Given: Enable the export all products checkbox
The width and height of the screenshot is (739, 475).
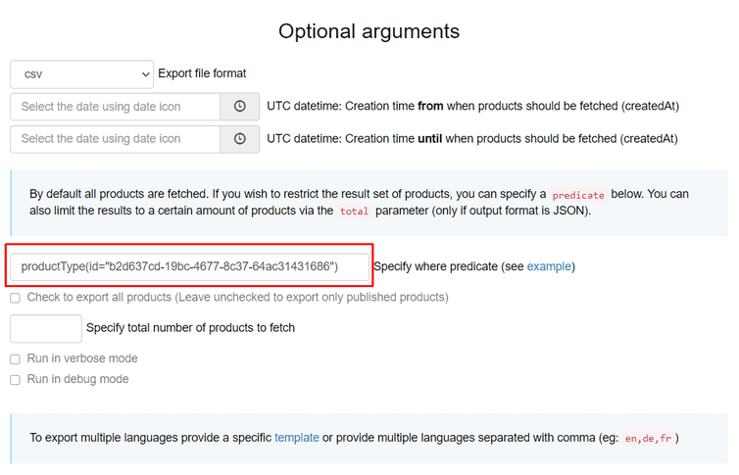Looking at the screenshot, I should 15,298.
